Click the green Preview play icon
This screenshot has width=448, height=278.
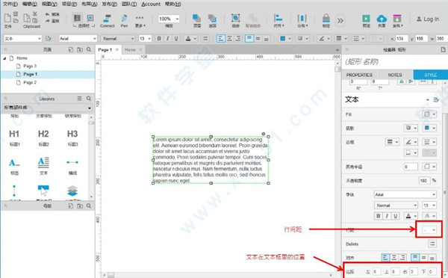tap(366, 19)
